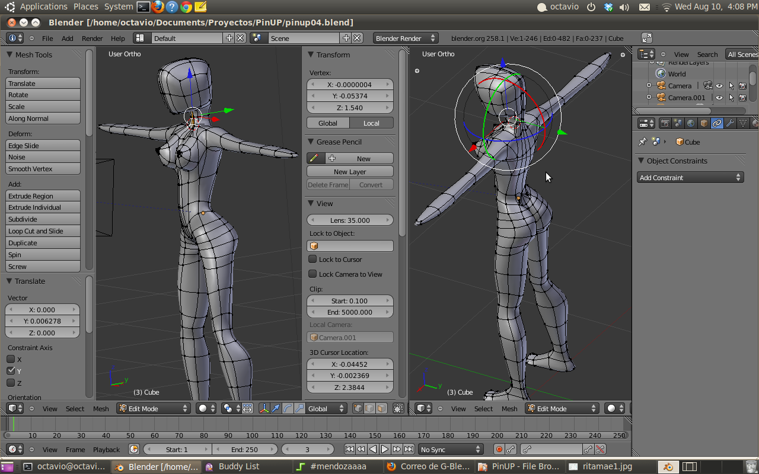Select the rotate manipulator arc icon
This screenshot has height=474, width=759.
[x=288, y=408]
